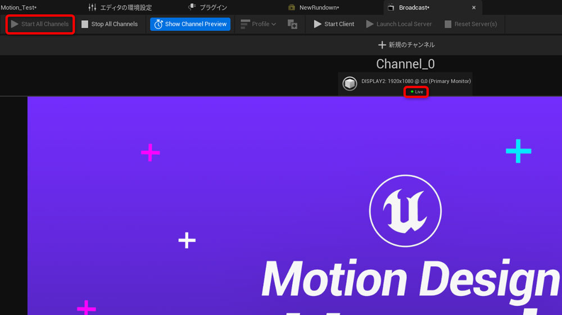Click the broadcast icon on Broadcast tab

[391, 7]
